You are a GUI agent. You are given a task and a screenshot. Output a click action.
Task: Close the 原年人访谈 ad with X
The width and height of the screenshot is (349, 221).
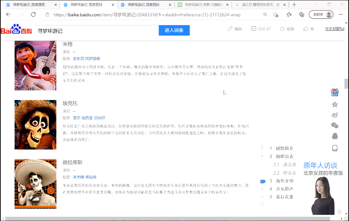tap(339, 212)
